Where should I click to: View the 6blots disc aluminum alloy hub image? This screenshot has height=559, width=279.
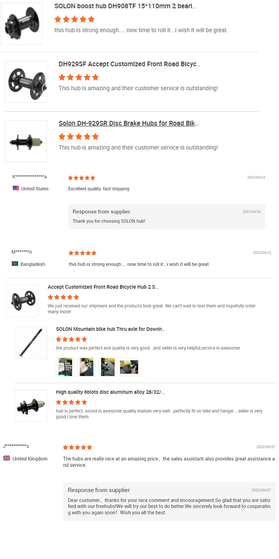click(31, 405)
